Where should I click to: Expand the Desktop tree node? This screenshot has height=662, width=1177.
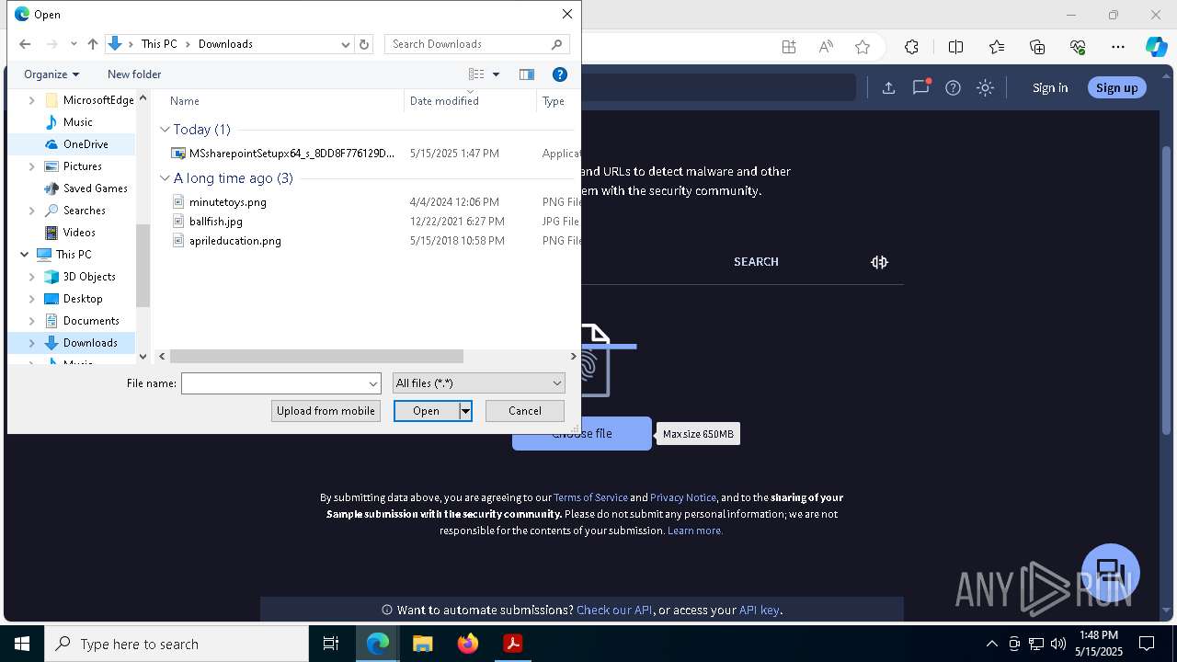(32, 299)
